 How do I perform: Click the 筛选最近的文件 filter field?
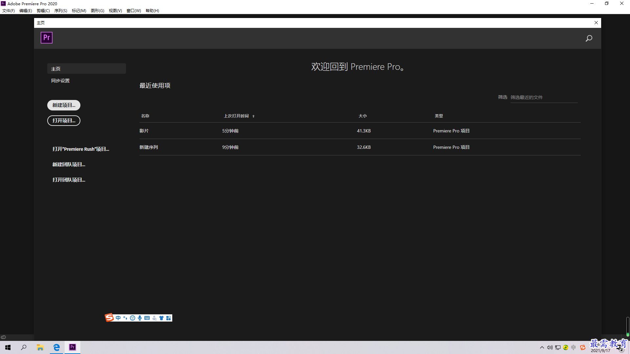(x=544, y=97)
